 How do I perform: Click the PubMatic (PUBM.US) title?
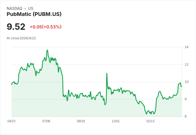click(x=34, y=14)
